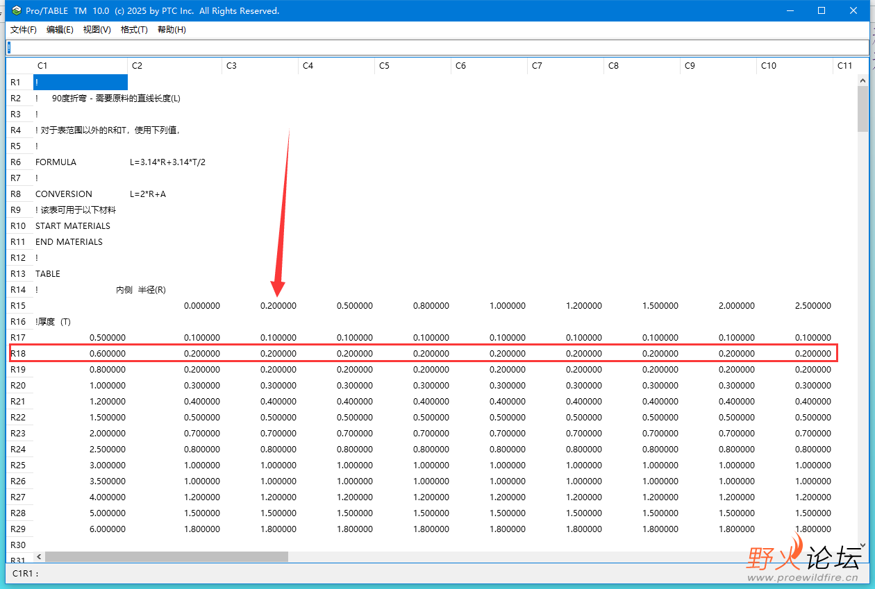The image size is (875, 589).
Task: Click the vertical scrollbar down arrow
Action: (x=863, y=545)
